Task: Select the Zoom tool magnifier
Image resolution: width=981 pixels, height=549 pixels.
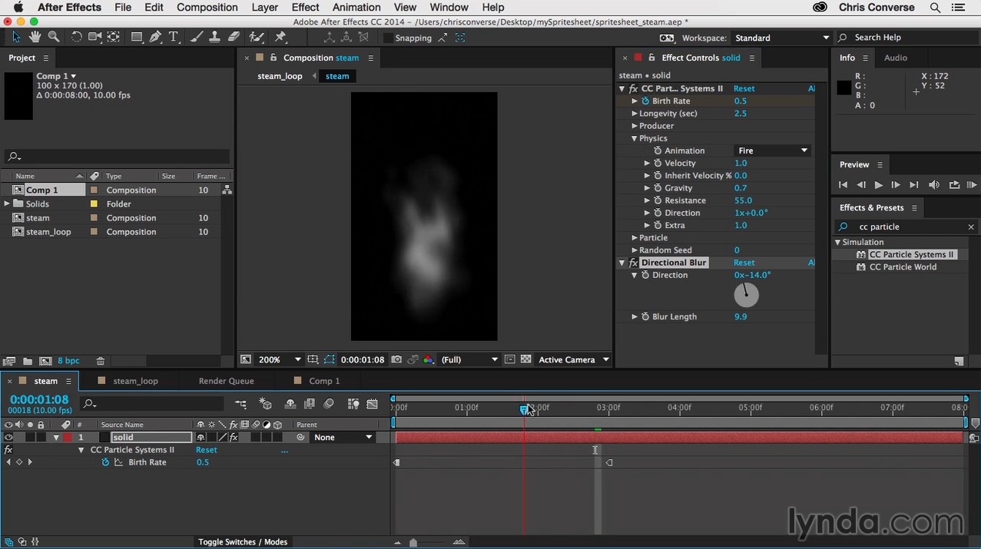Action: [54, 37]
